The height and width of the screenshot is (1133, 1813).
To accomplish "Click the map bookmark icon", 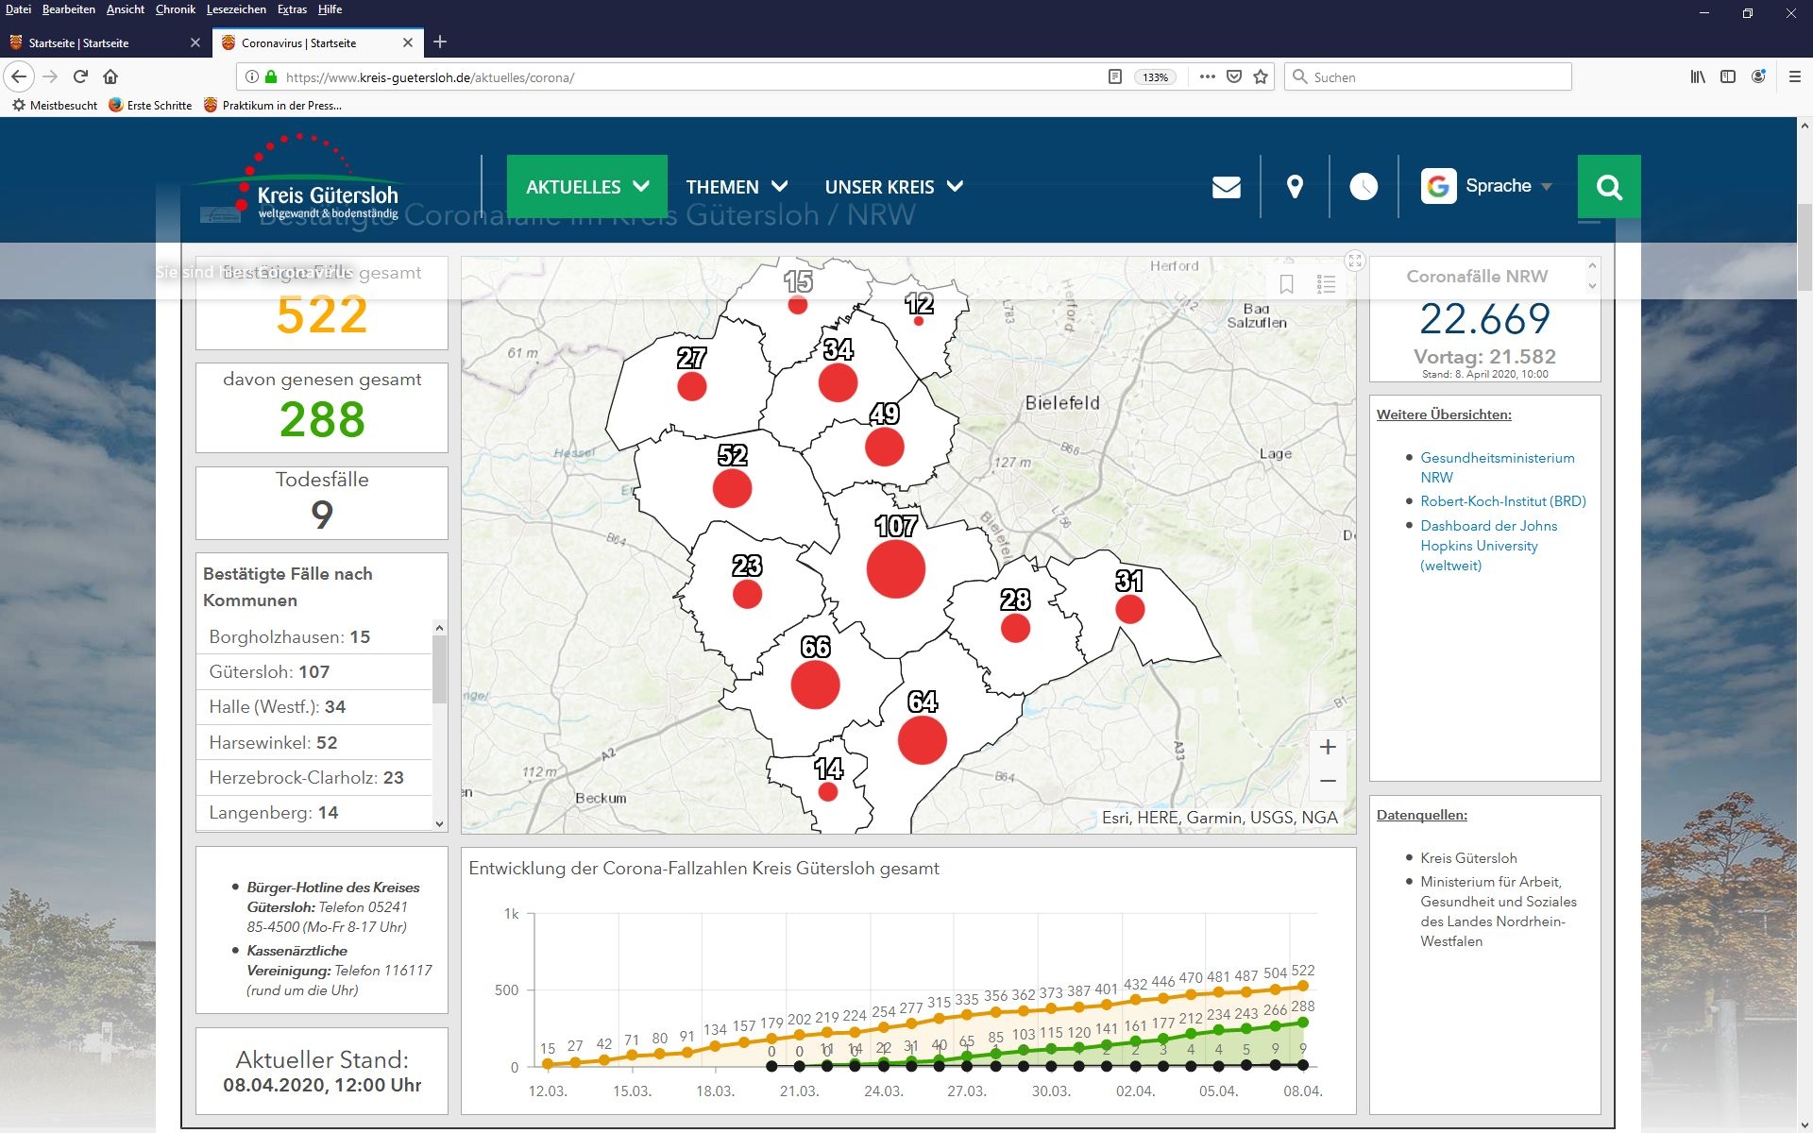I will click(1286, 284).
